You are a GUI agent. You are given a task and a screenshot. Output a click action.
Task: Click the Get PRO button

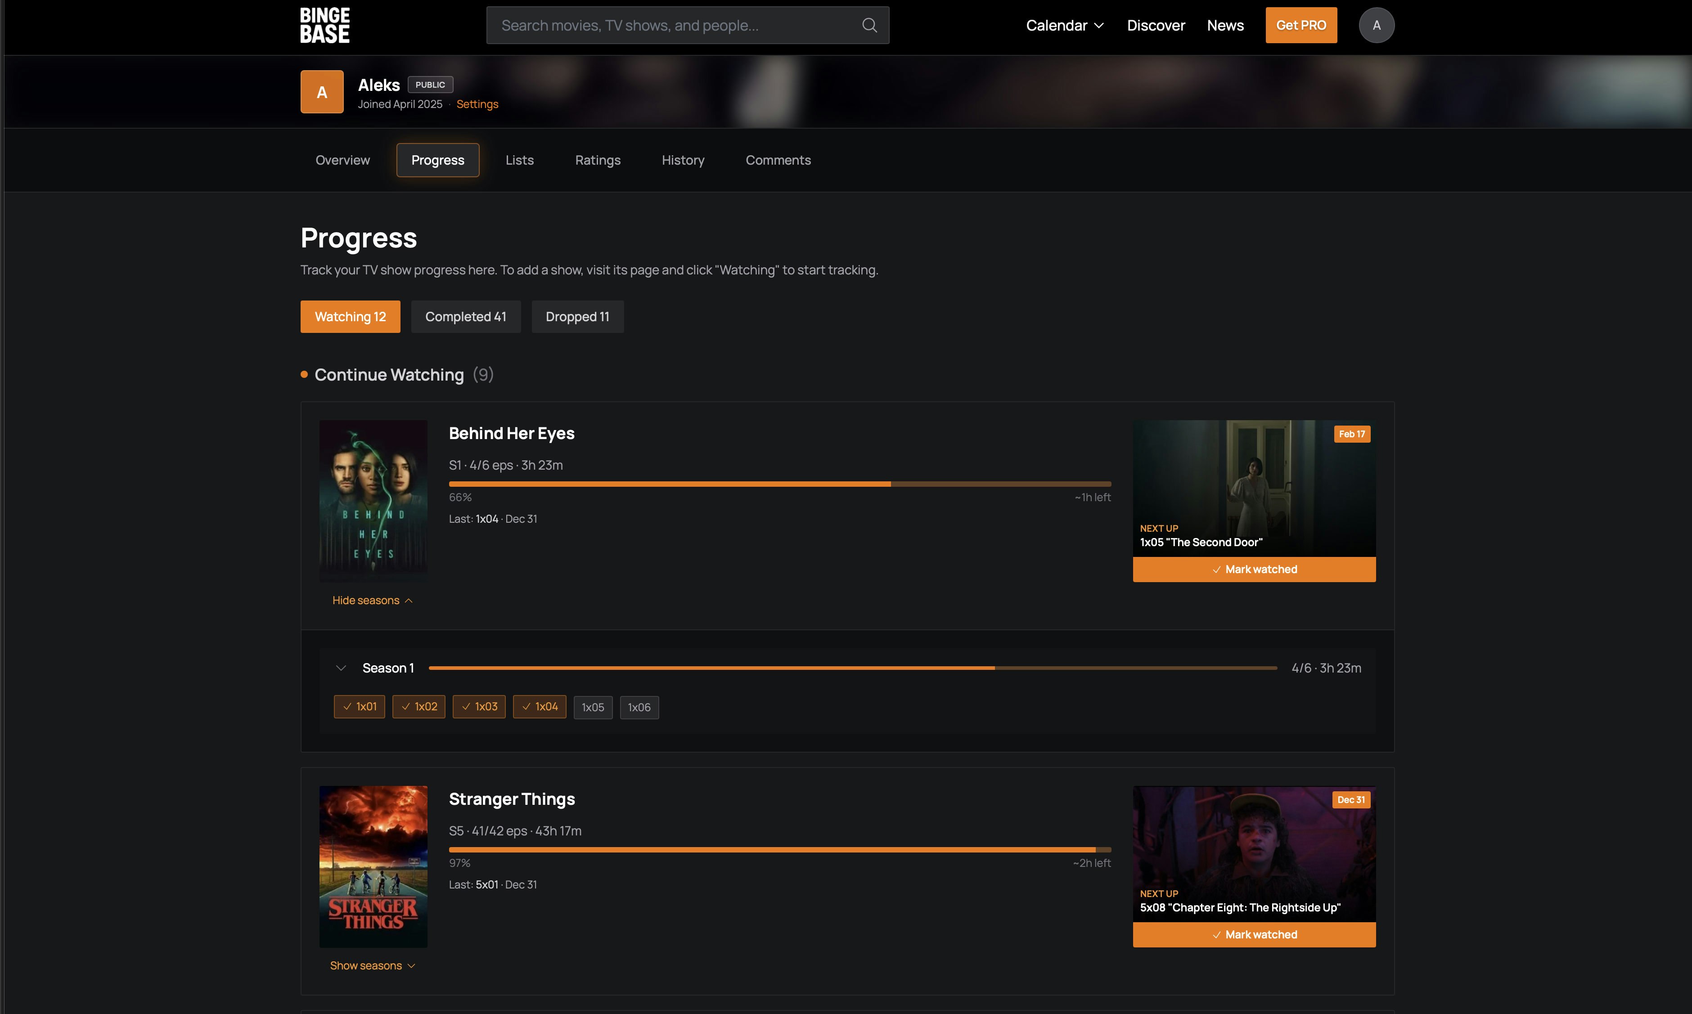click(x=1300, y=25)
